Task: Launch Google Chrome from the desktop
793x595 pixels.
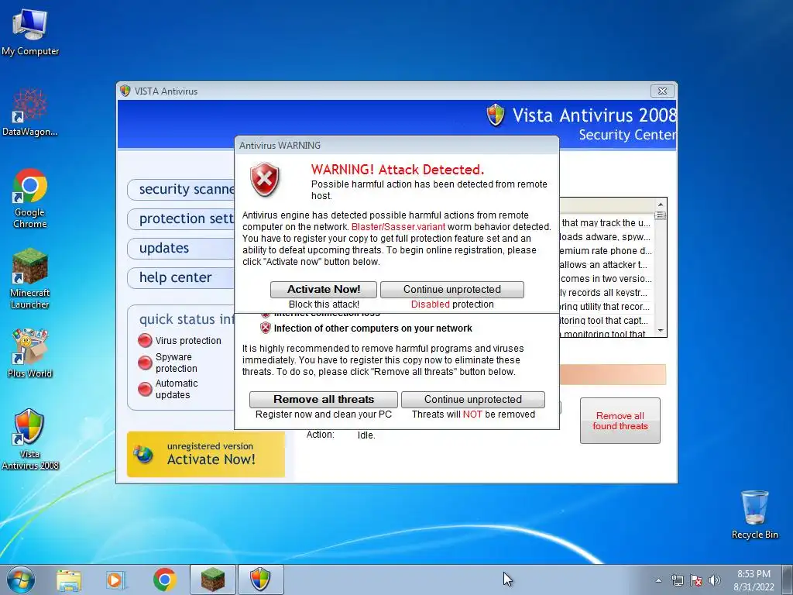Action: pyautogui.click(x=30, y=198)
